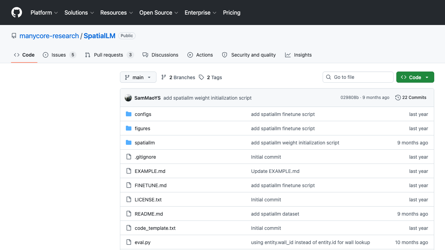This screenshot has height=250, width=445.
Task: Focus the Go to file search field
Action: [x=358, y=77]
